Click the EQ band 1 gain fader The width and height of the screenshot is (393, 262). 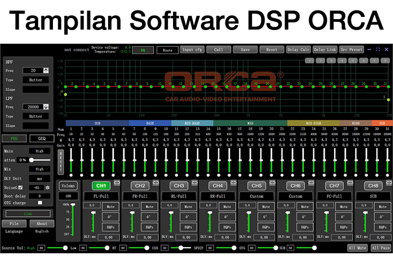click(71, 160)
